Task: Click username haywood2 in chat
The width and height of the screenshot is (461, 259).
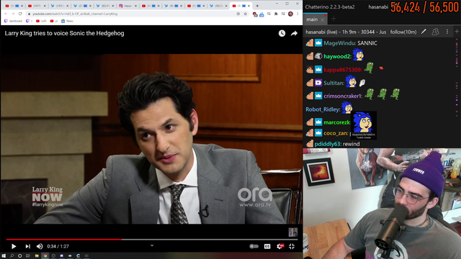Action: click(x=337, y=56)
